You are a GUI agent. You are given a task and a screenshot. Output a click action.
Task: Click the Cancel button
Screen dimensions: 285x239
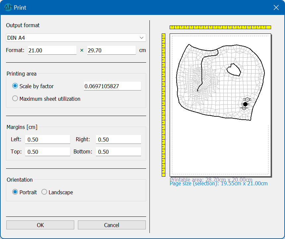pyautogui.click(x=112, y=225)
